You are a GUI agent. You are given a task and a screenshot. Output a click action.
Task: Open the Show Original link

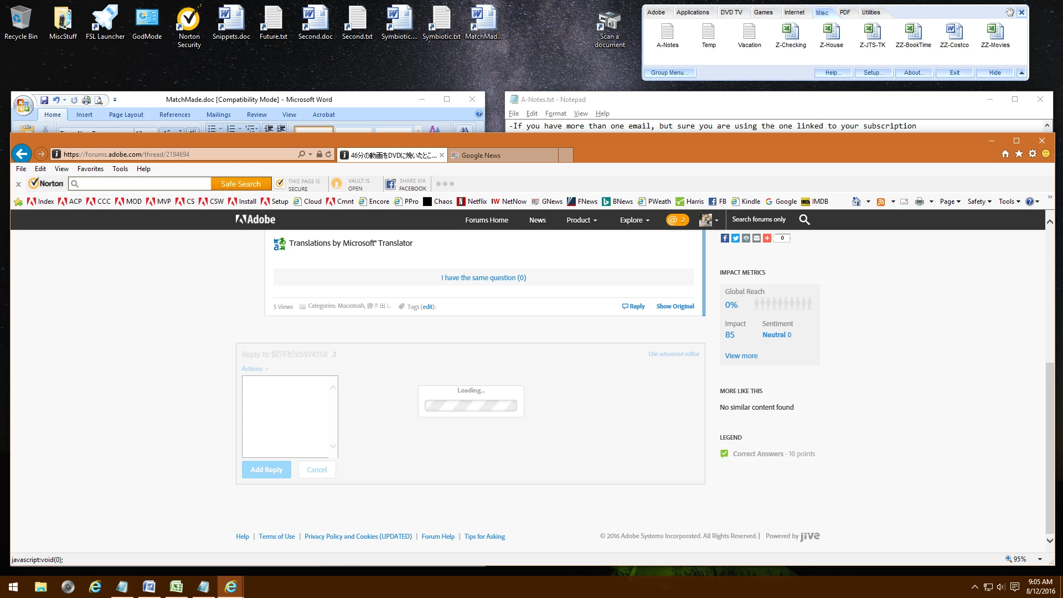click(675, 306)
